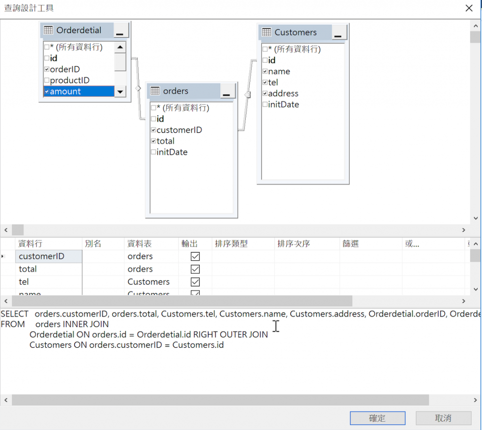Click alias cell for customerID row
Screen dimensions: 482x430
[x=103, y=256]
